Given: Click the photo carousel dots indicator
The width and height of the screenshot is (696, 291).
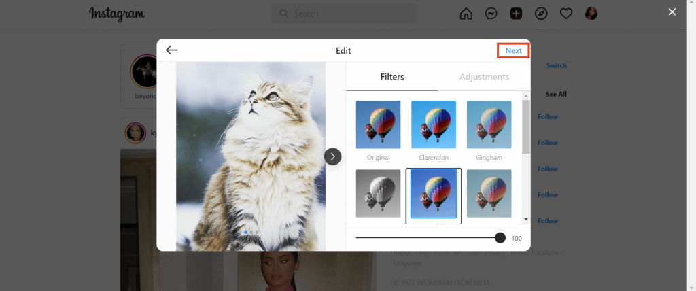Looking at the screenshot, I should (x=251, y=232).
